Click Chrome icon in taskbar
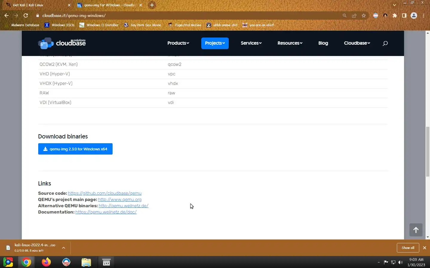430x268 pixels. (26, 262)
